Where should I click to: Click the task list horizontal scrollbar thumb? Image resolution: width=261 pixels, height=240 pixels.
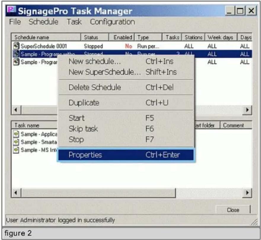98,193
